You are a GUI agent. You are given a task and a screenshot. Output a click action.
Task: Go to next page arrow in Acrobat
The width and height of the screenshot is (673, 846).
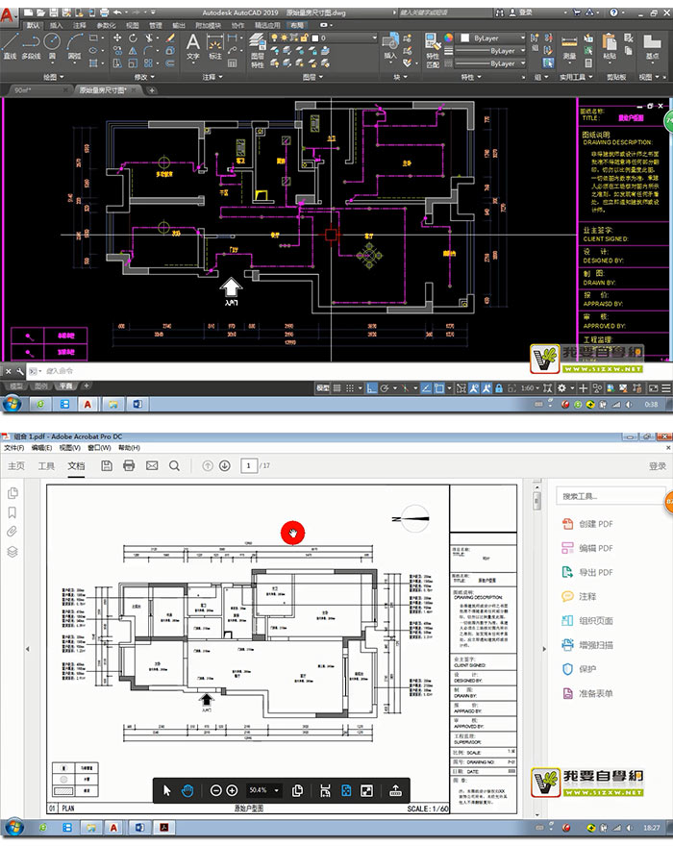tap(225, 465)
